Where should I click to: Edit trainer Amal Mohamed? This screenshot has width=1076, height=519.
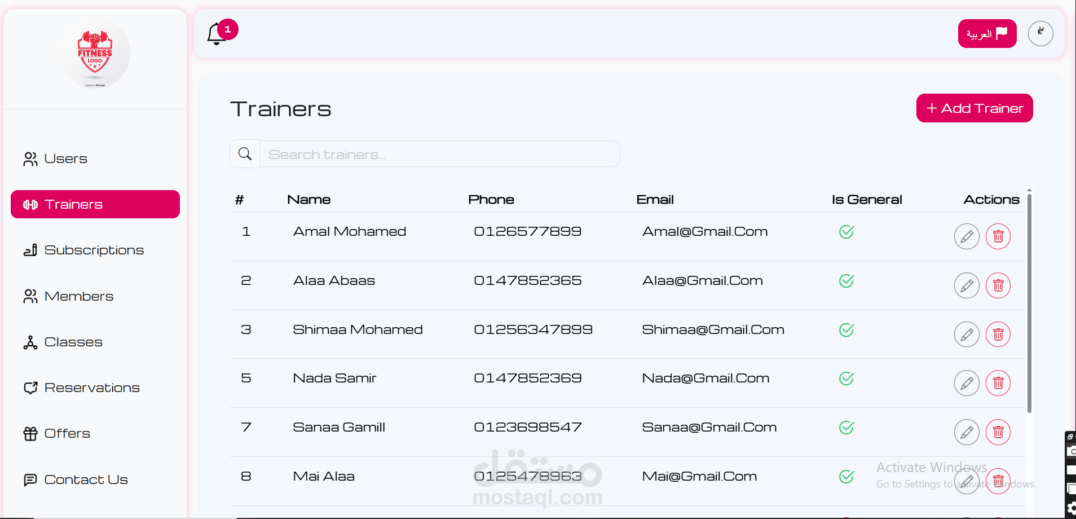[966, 236]
